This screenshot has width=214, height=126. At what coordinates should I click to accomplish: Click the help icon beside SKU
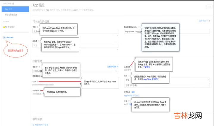[38, 81]
